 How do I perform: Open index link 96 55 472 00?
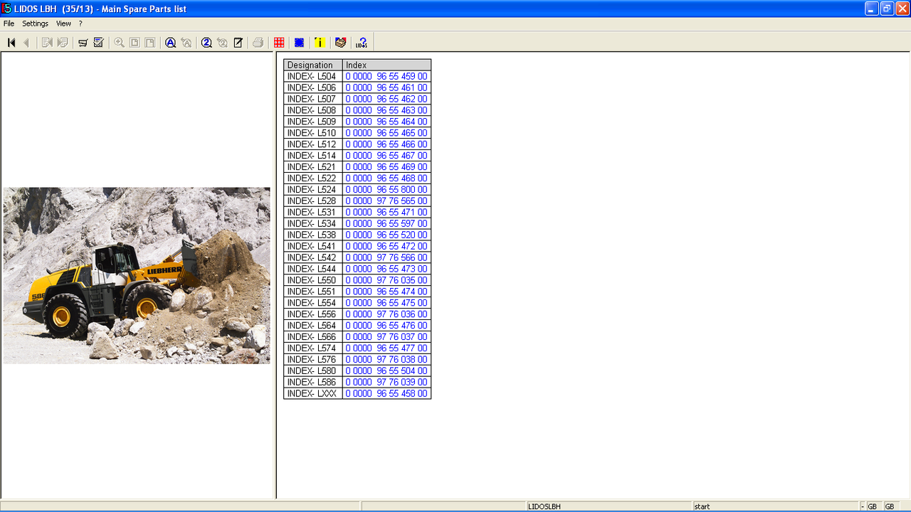point(386,246)
